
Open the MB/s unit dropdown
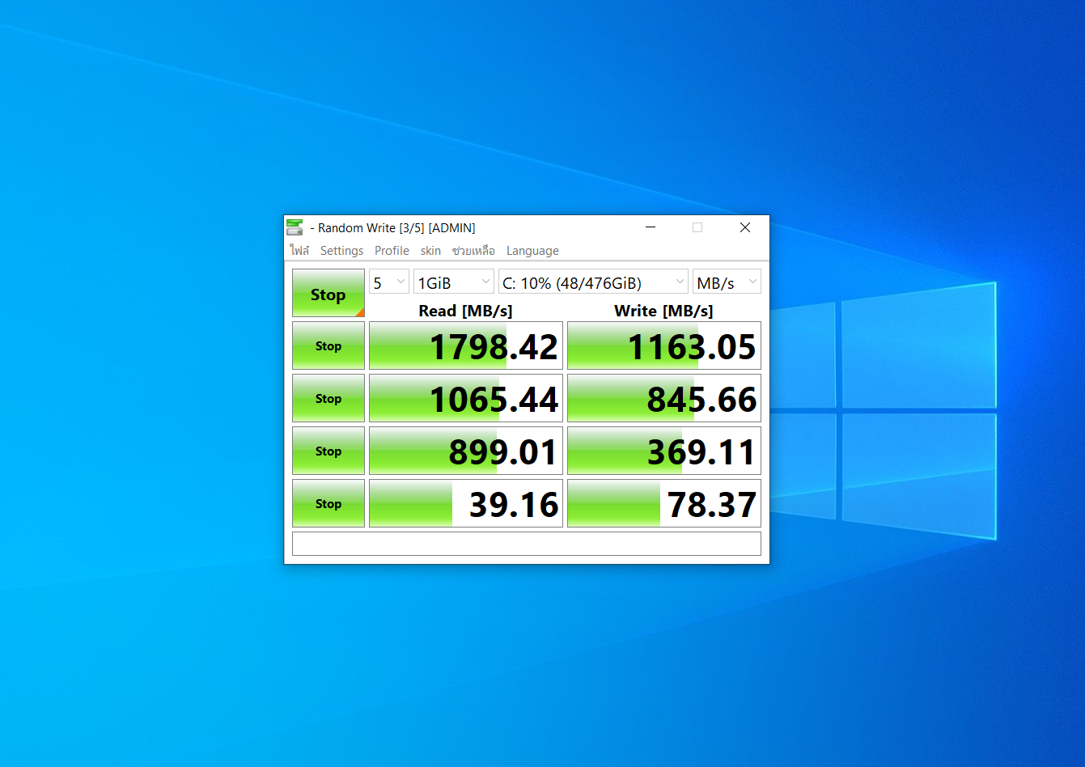727,282
